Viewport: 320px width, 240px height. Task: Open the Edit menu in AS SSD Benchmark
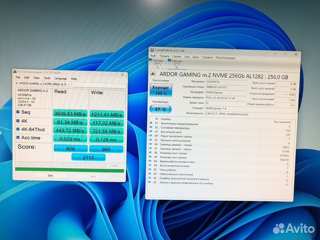coord(27,77)
